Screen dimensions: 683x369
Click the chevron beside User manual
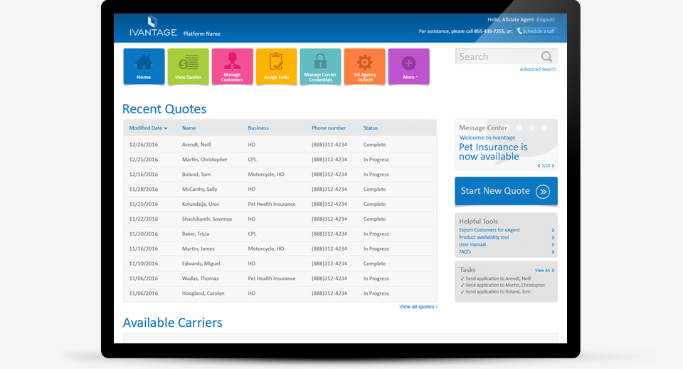click(x=553, y=244)
